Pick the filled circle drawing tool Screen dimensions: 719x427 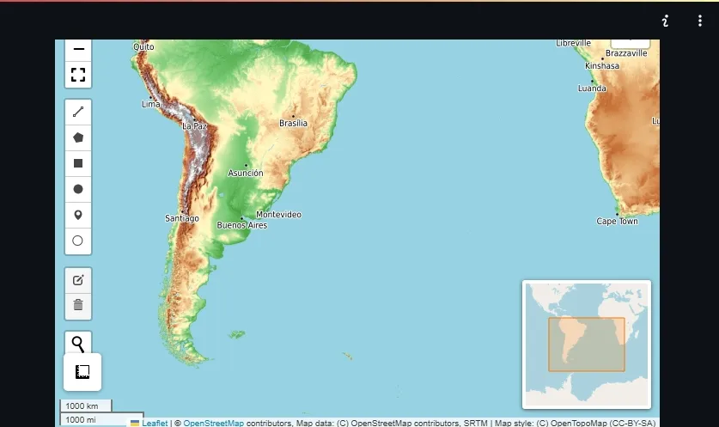(78, 189)
